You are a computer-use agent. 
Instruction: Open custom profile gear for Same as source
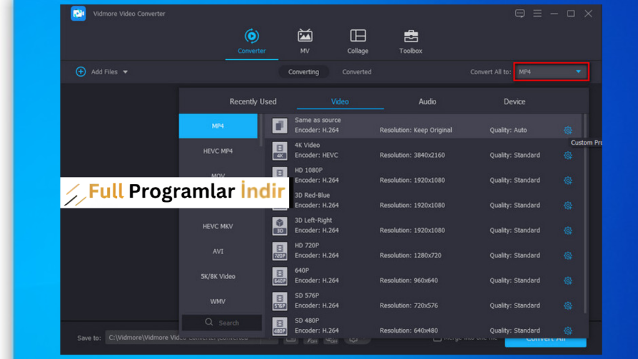[568, 130]
